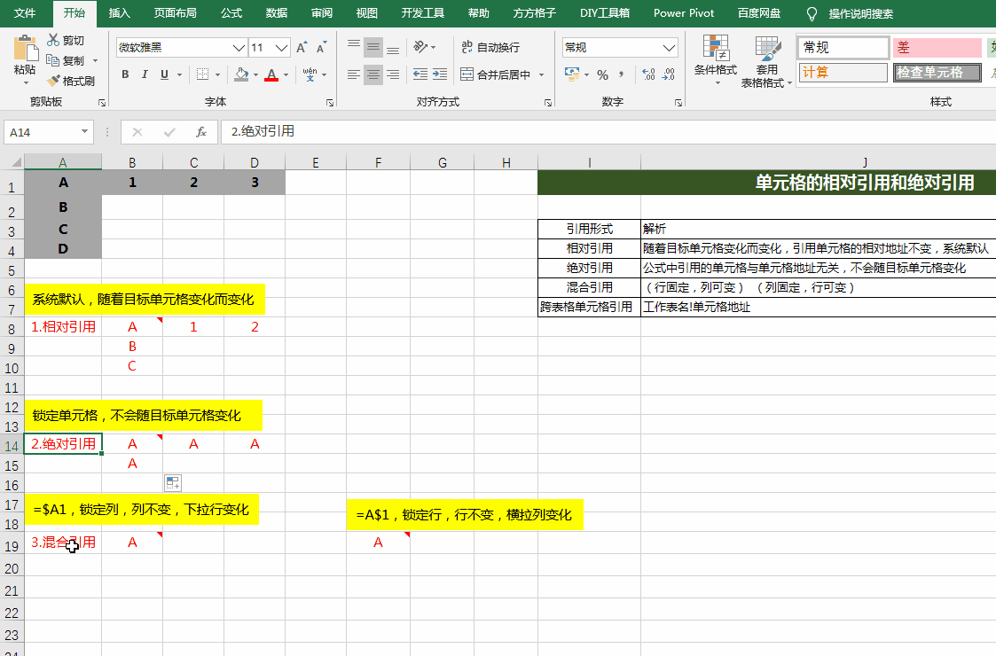Open the 文件 (File) tab
The height and width of the screenshot is (656, 996).
tap(25, 12)
